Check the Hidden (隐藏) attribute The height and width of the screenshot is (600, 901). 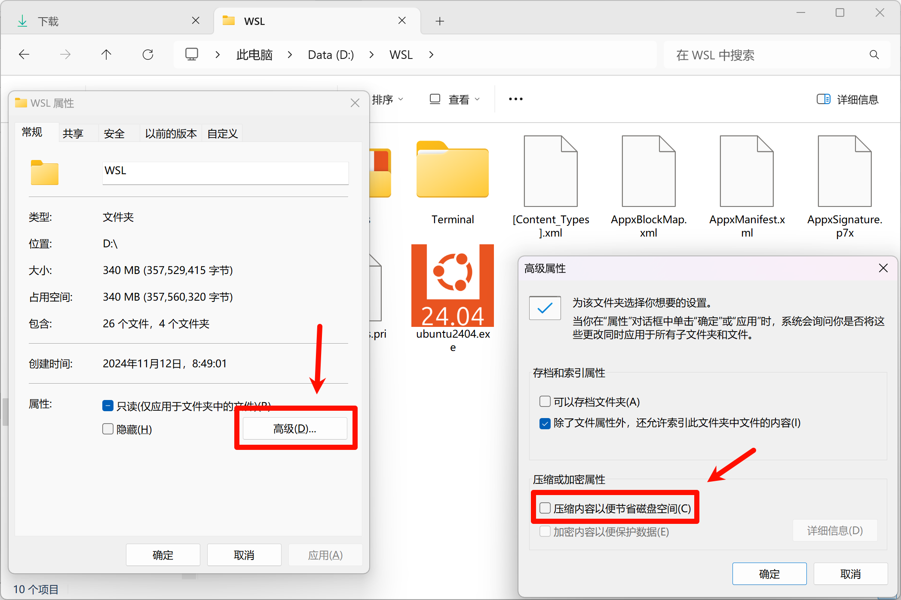pyautogui.click(x=108, y=429)
